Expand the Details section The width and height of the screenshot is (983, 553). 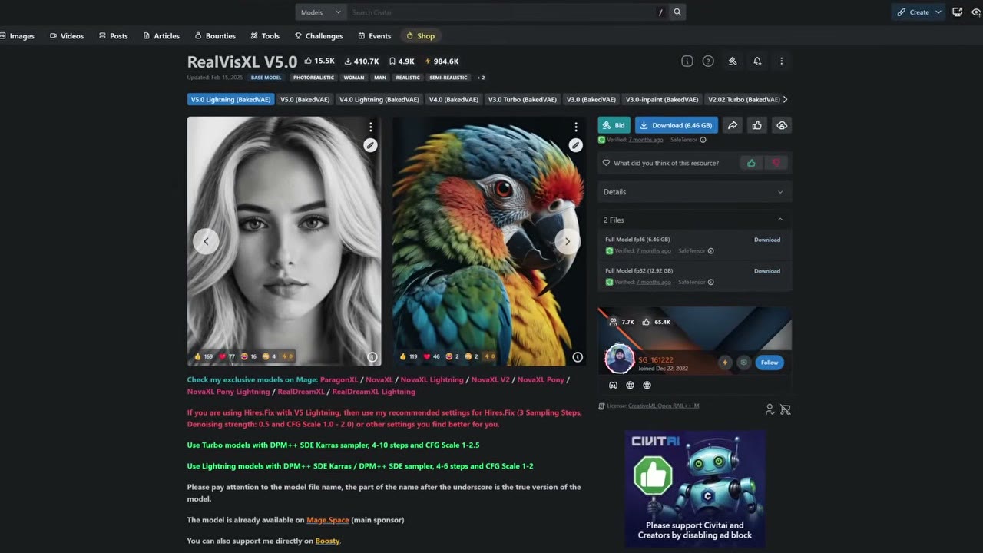[x=694, y=192]
